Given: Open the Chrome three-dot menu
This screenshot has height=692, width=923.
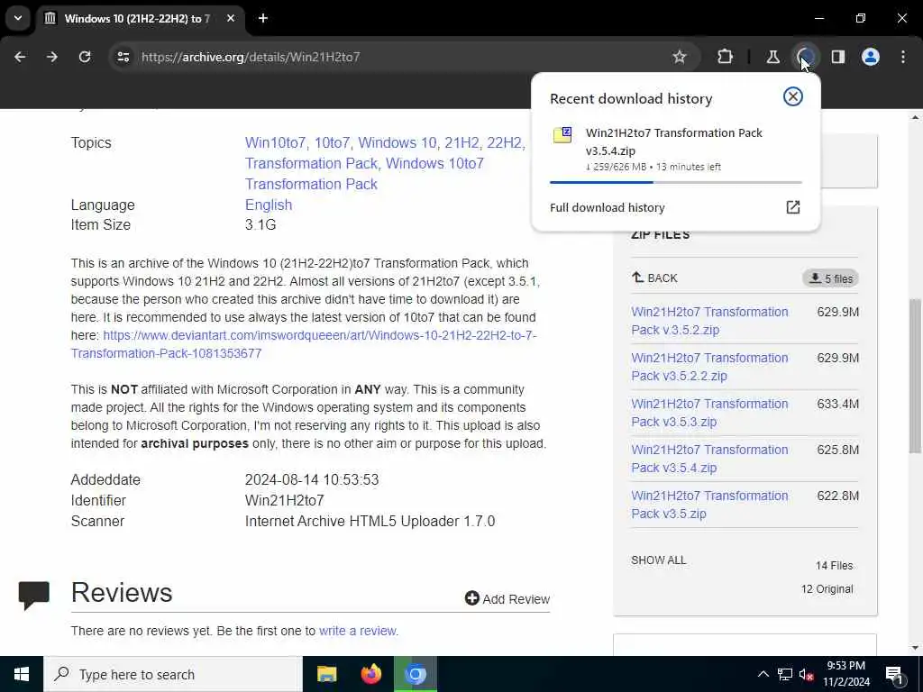Looking at the screenshot, I should (903, 57).
